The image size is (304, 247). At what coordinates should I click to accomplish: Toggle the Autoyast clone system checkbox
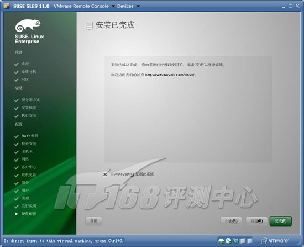[x=105, y=174]
